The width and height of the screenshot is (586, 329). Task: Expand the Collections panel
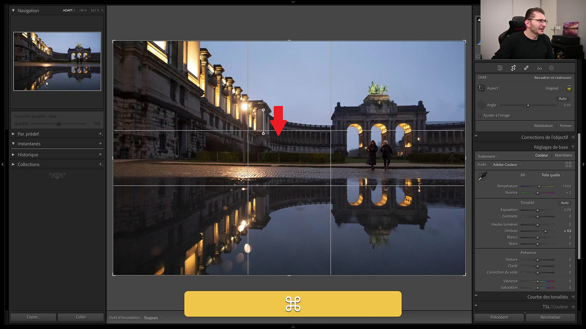pyautogui.click(x=28, y=164)
